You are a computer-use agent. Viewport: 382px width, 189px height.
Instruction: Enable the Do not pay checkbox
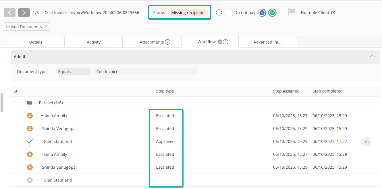point(229,13)
